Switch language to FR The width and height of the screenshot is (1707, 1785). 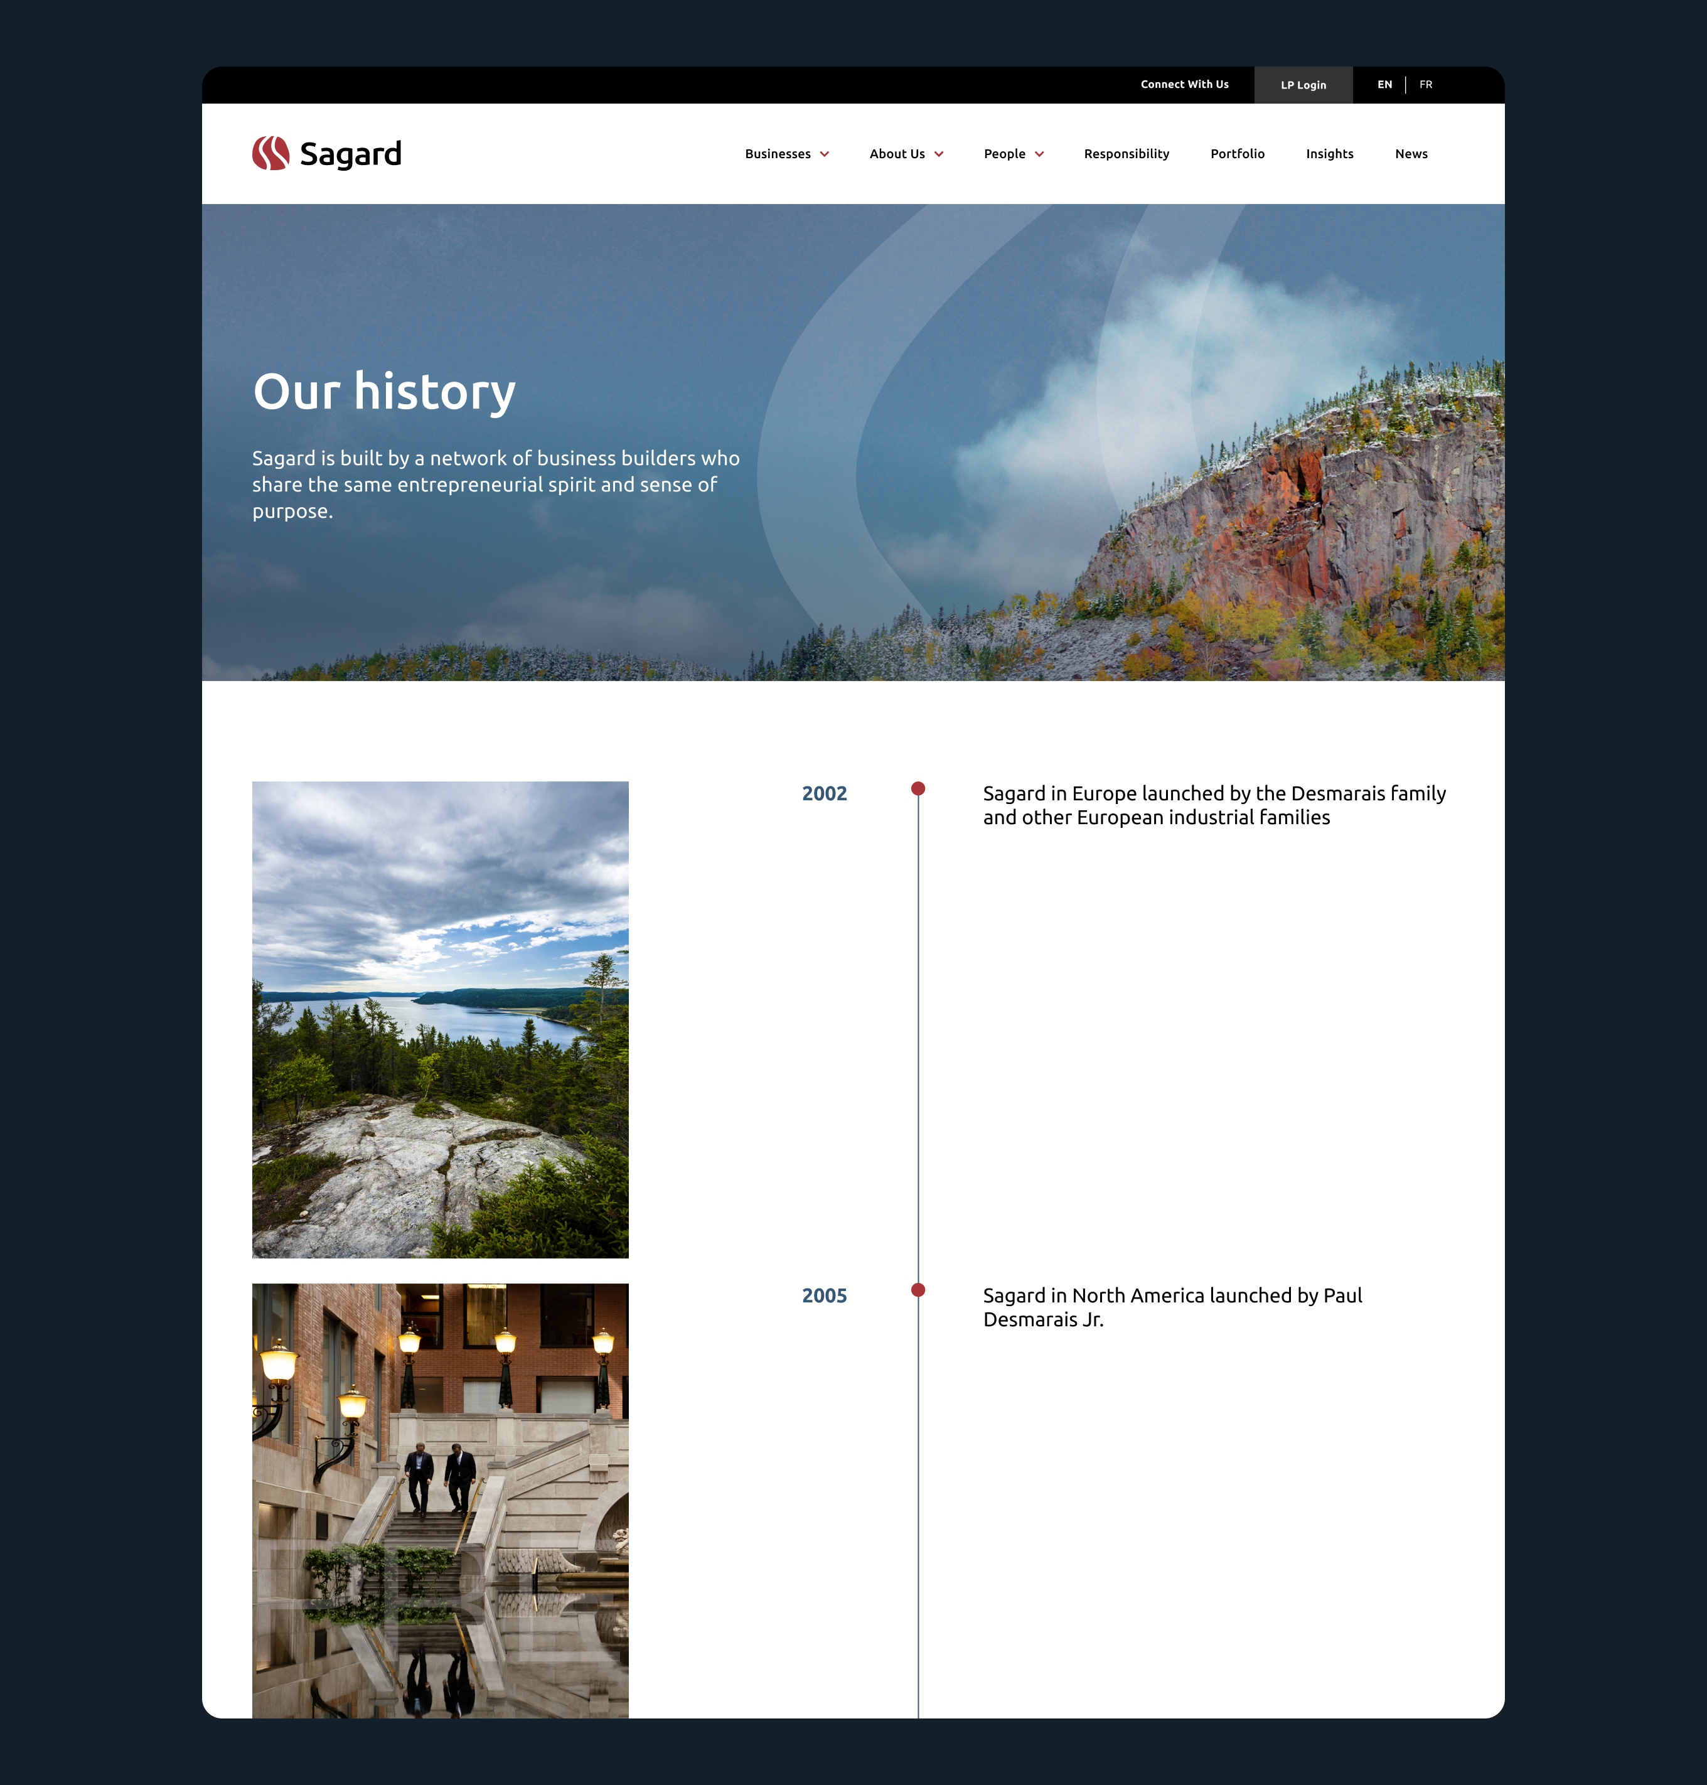[1425, 85]
